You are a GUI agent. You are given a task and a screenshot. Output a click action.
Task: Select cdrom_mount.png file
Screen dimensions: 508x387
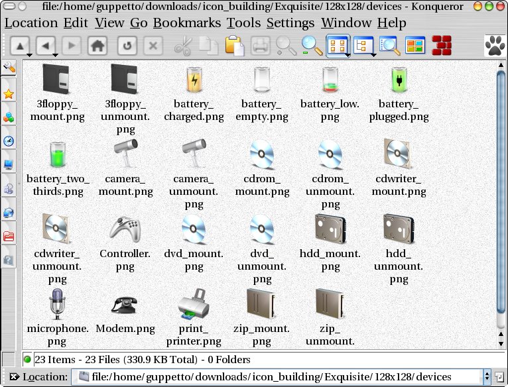[262, 168]
